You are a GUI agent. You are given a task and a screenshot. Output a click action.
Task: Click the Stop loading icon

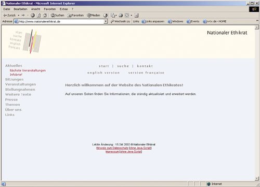coord(33,16)
